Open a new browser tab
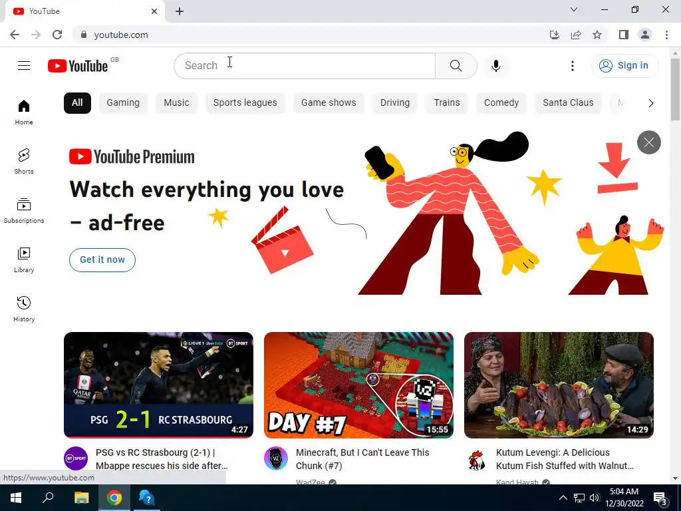This screenshot has width=681, height=511. pyautogui.click(x=180, y=11)
